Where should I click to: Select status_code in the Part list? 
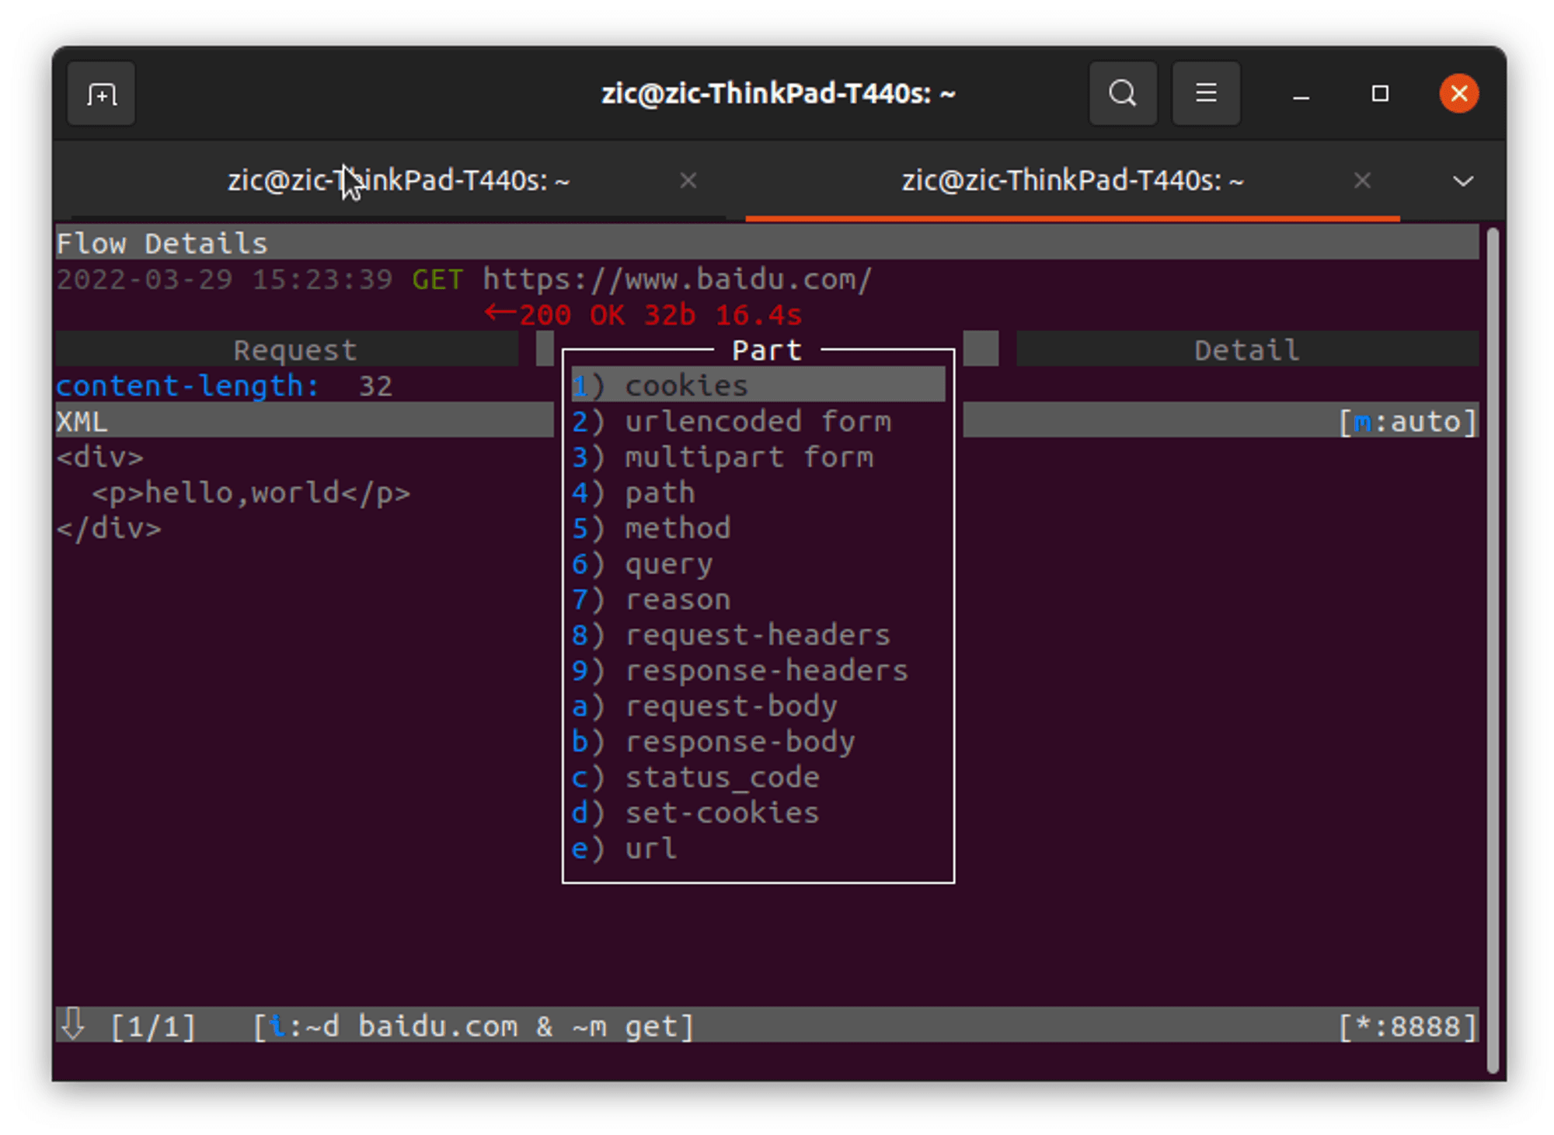758,778
